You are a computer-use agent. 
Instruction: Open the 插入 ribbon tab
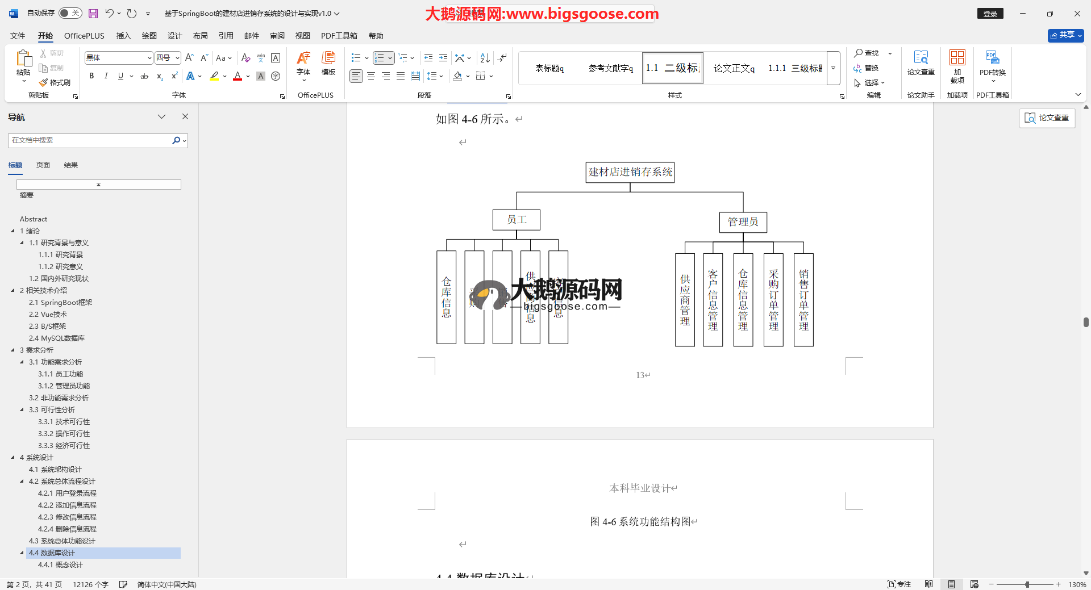coord(123,36)
